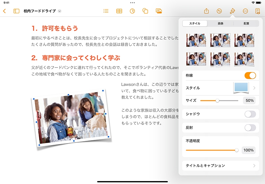
Task: Enable the シャドウ shadow switch
Action: 250,114
